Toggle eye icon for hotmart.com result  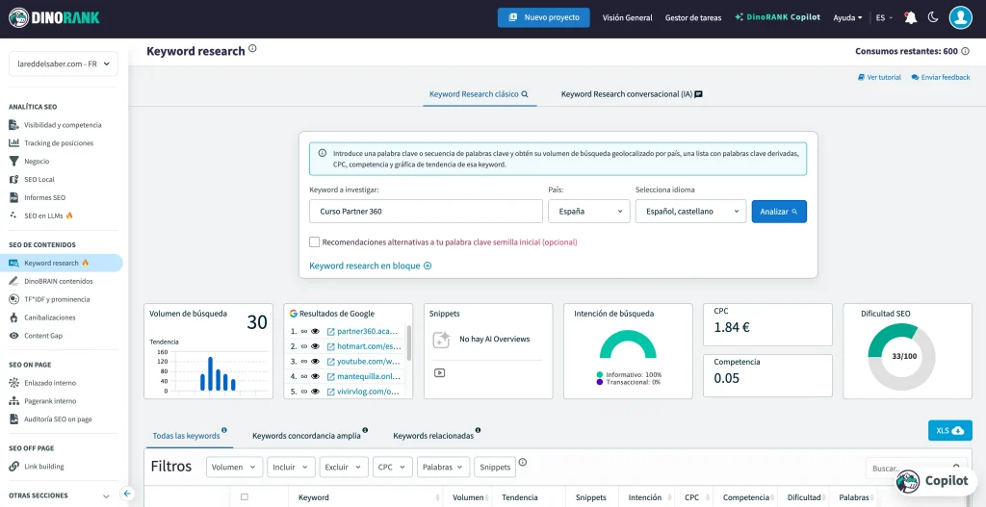[x=316, y=346]
